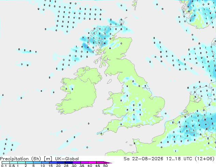The width and height of the screenshot is (216, 167).
Task: Click the 45–50 legend color swatch
Action: pyautogui.click(x=100, y=163)
